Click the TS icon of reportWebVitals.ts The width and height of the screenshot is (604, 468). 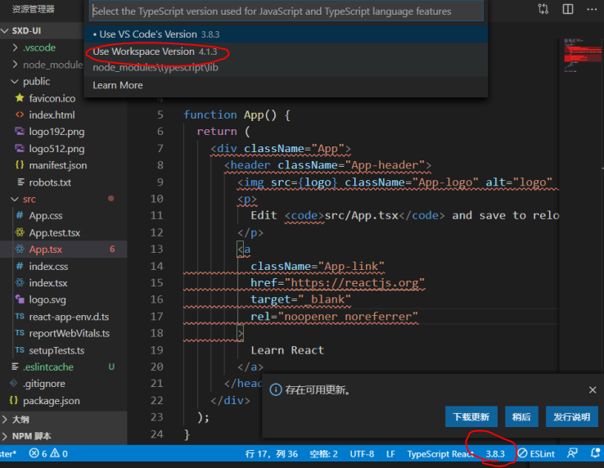pos(20,333)
